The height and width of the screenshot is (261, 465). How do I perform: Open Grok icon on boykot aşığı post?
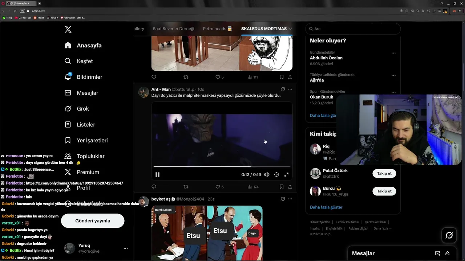tap(283, 199)
